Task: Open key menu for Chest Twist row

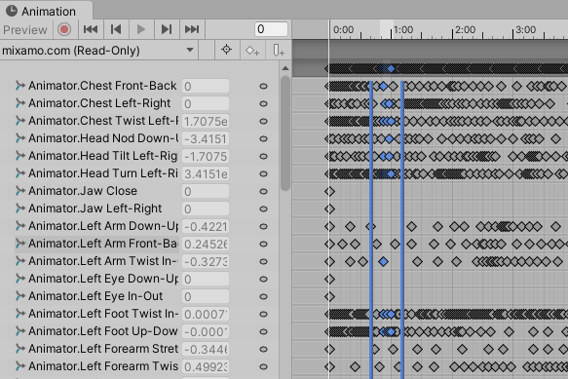Action: tap(263, 121)
